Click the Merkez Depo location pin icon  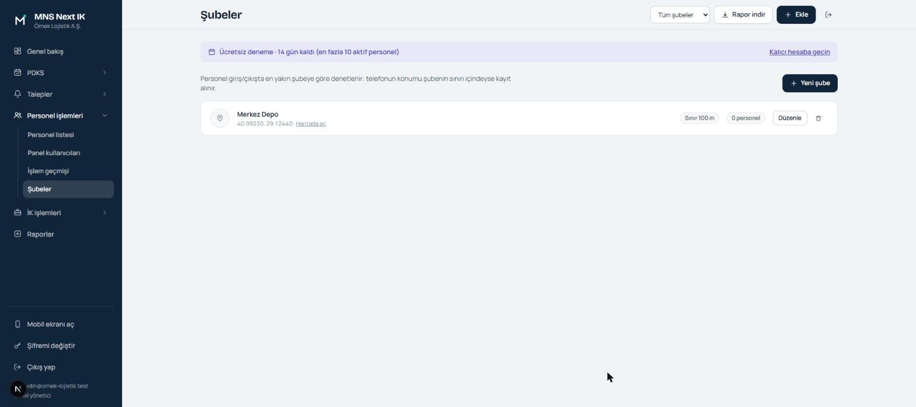(x=220, y=118)
